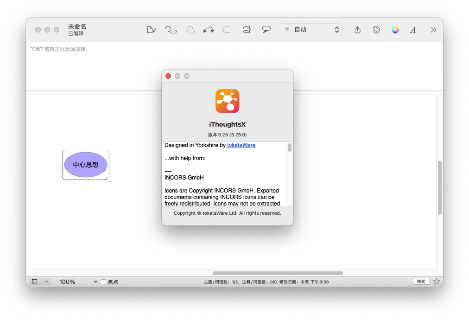Open the toketaWare link
Screen dimensions: 469x321
(x=241, y=145)
